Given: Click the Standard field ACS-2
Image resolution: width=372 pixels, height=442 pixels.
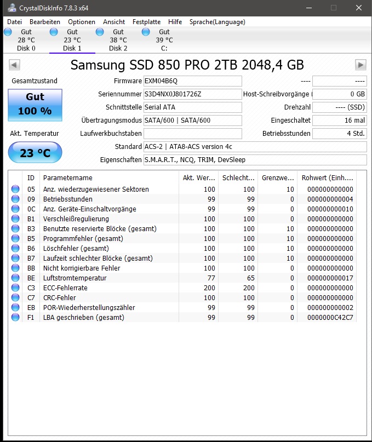Looking at the screenshot, I should click(x=255, y=147).
